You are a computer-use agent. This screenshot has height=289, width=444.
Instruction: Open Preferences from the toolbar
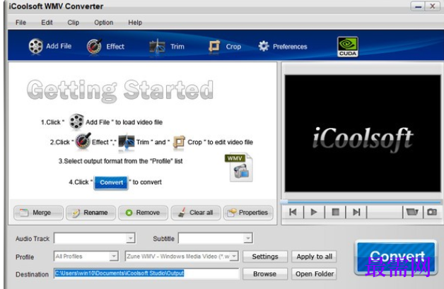283,47
